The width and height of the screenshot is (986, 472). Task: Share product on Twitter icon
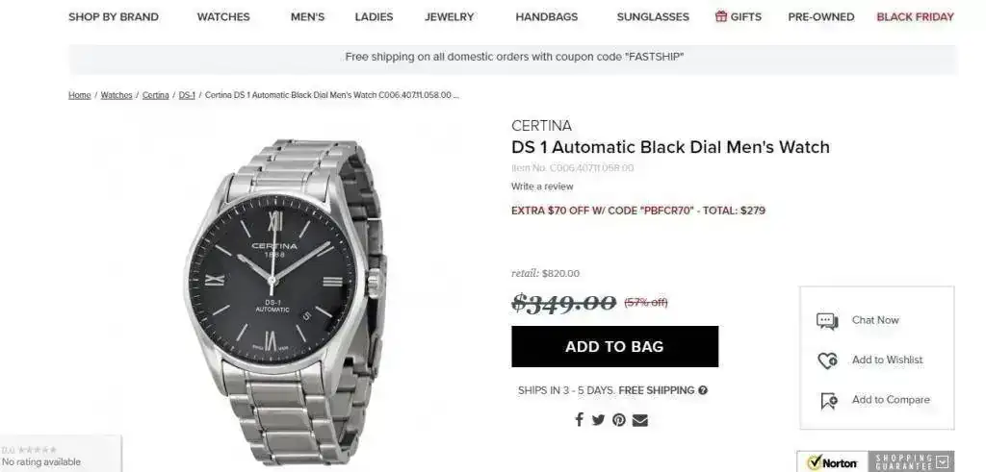click(598, 420)
